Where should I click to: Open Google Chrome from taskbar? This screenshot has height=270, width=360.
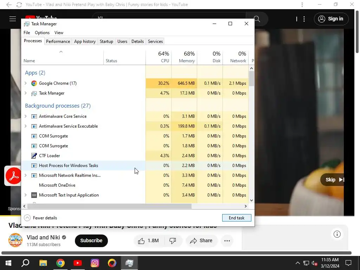click(x=60, y=263)
